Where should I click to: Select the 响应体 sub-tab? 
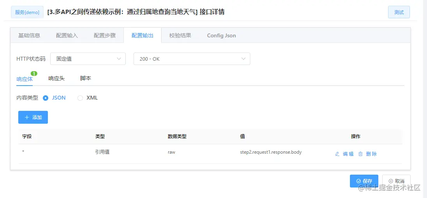pyautogui.click(x=25, y=79)
